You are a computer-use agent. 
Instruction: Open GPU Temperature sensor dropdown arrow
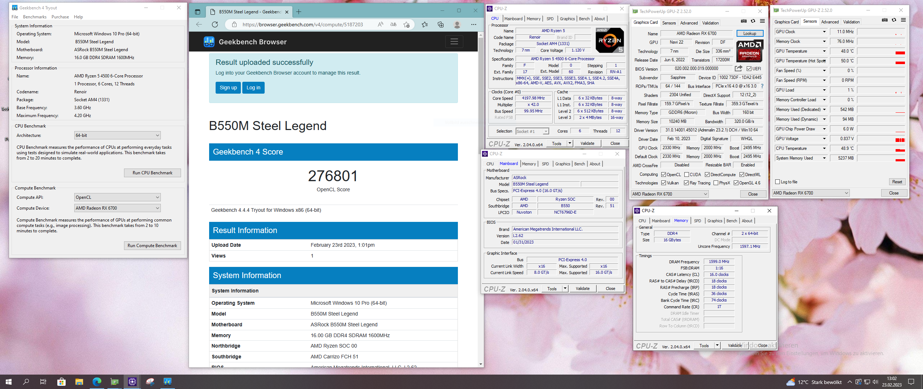tap(824, 51)
